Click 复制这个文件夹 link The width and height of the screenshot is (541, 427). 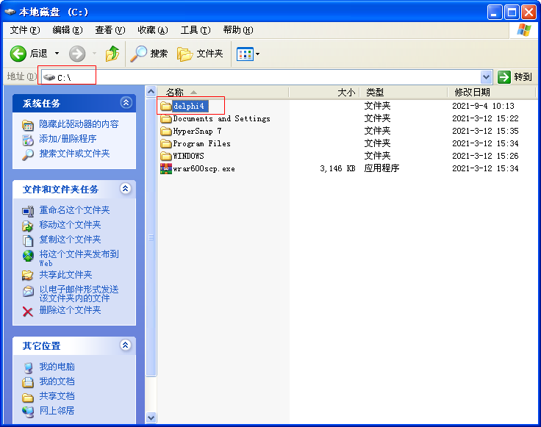[70, 240]
